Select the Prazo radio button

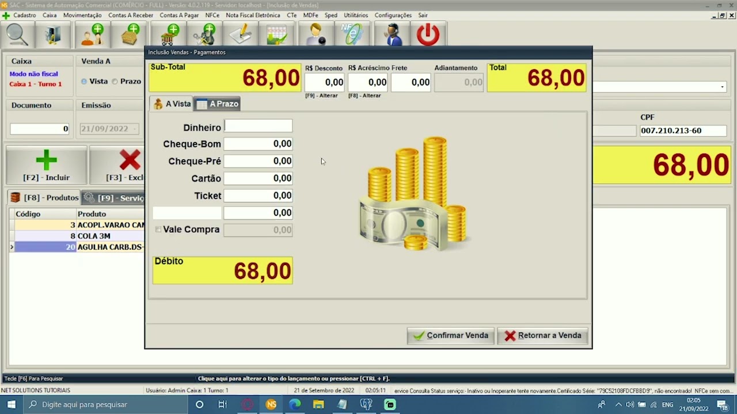115,82
